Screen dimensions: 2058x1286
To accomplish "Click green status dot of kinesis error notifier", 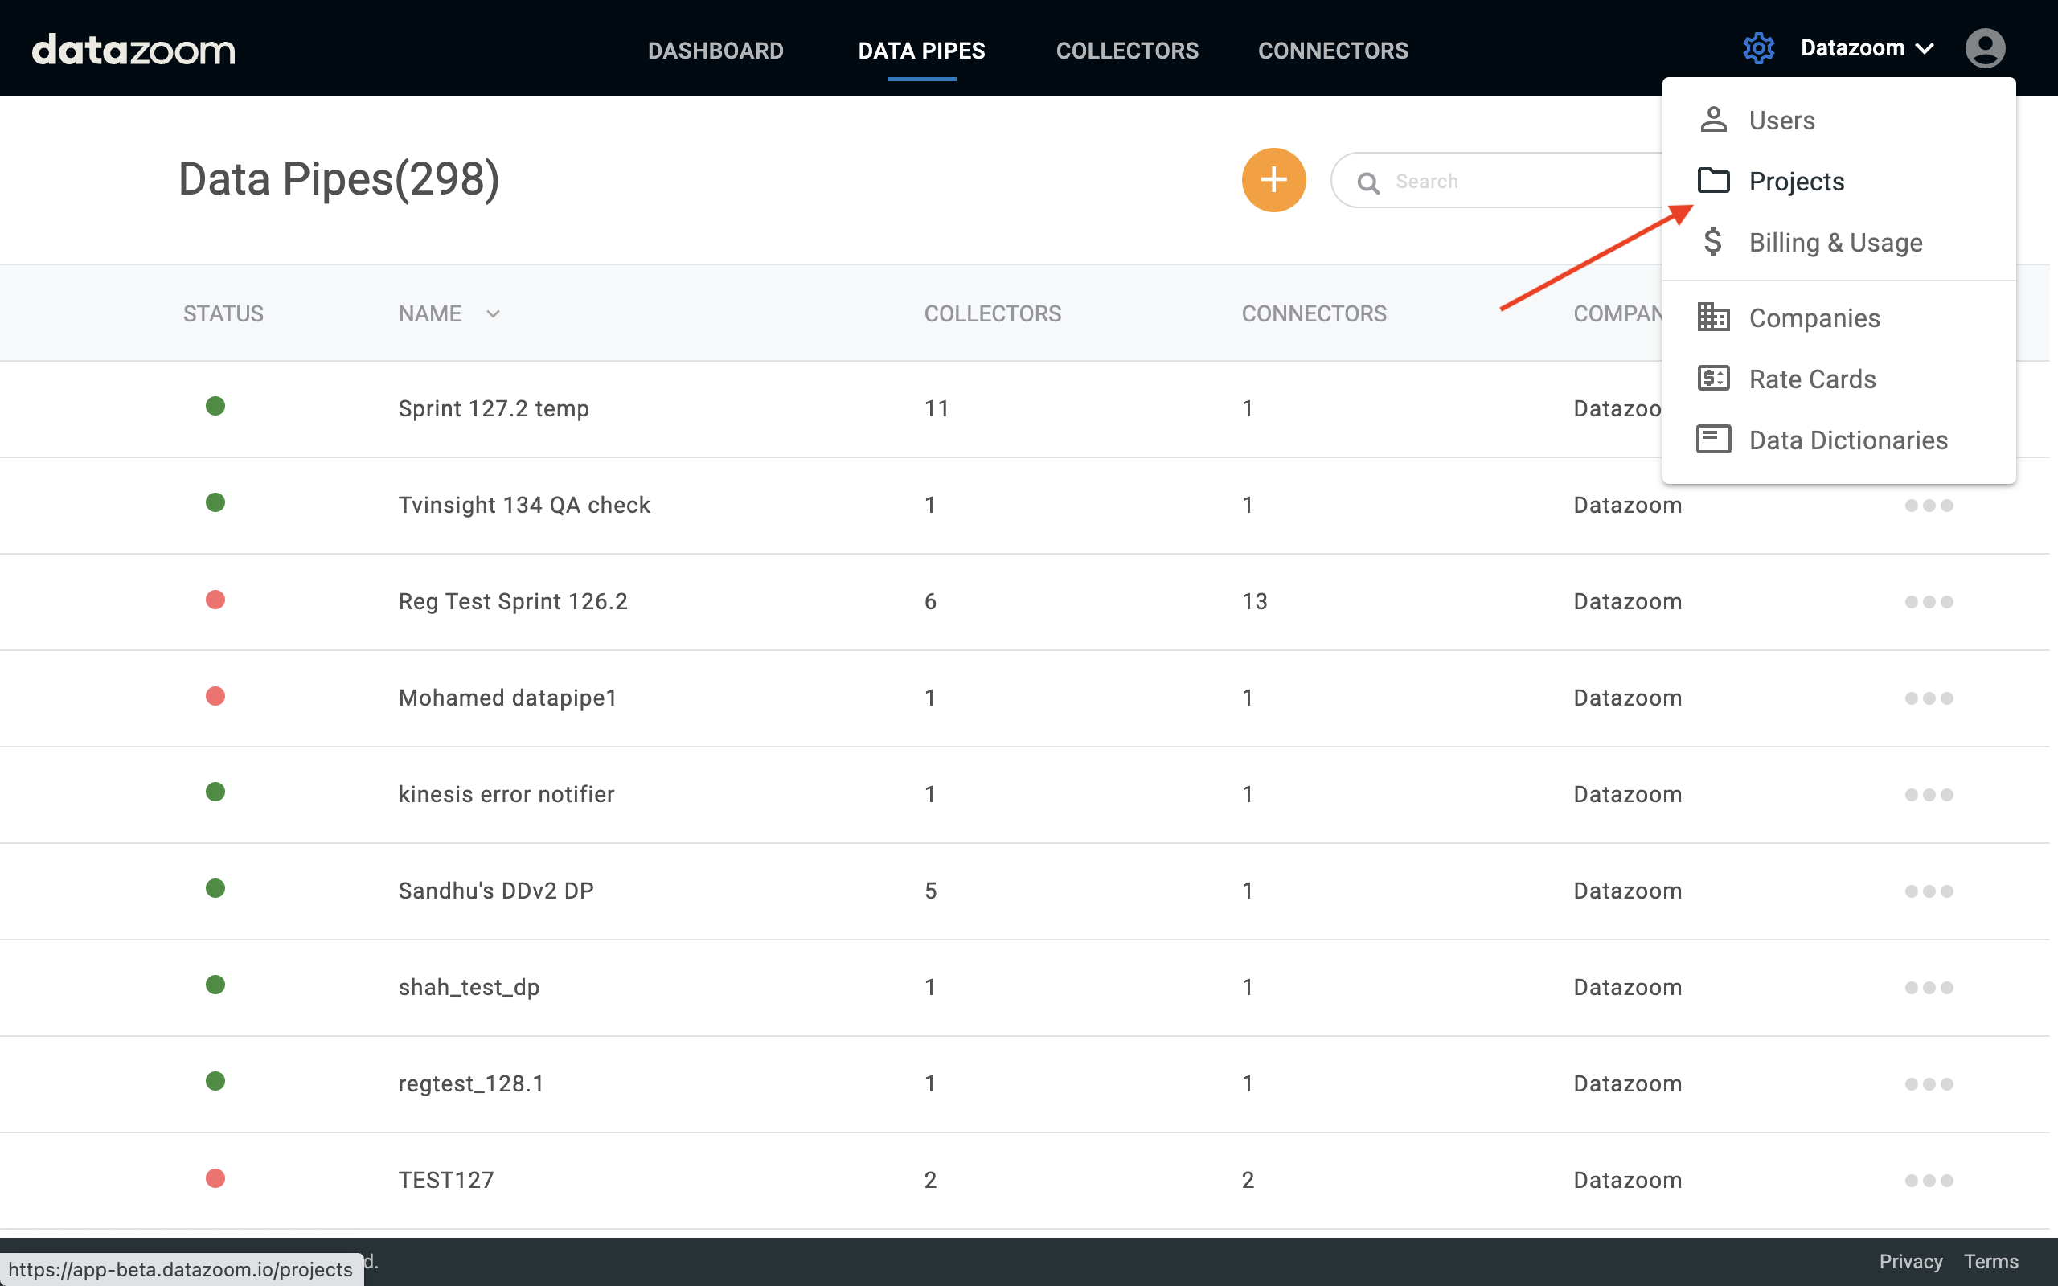I will [x=215, y=792].
